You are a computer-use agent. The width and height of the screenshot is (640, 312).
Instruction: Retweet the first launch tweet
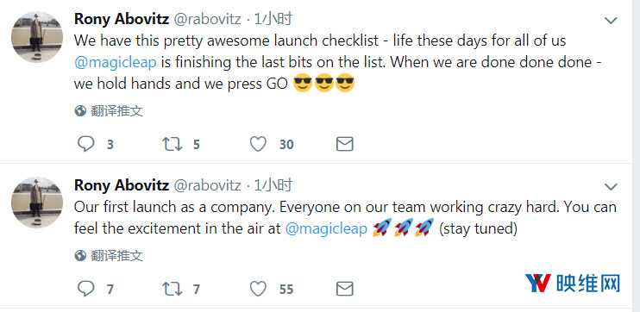pos(172,289)
